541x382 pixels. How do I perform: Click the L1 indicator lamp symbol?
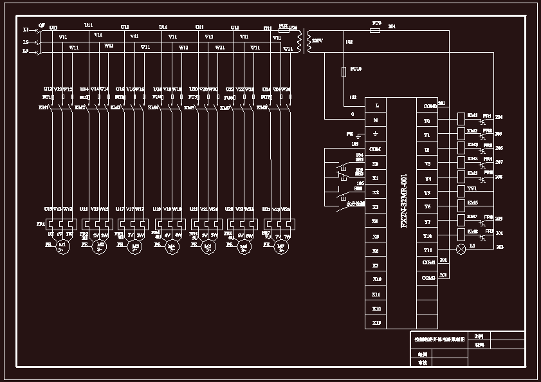461,249
